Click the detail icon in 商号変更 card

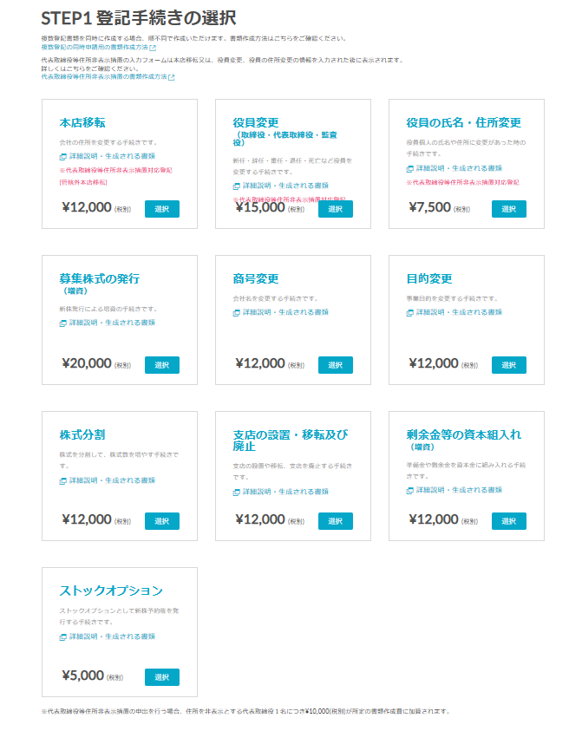pyautogui.click(x=237, y=313)
